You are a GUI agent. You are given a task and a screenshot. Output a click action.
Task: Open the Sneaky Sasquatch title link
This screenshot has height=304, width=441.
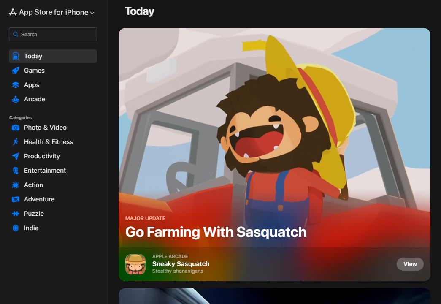pos(181,264)
